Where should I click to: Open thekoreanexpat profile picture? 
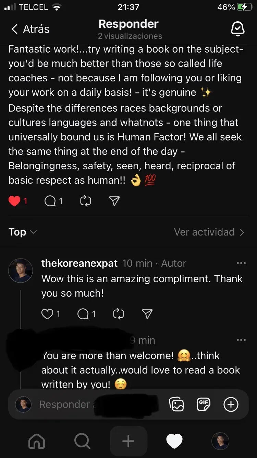tap(21, 271)
